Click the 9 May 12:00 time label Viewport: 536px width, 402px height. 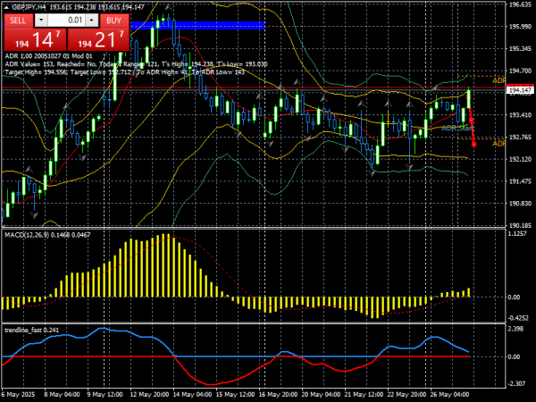pyautogui.click(x=105, y=394)
